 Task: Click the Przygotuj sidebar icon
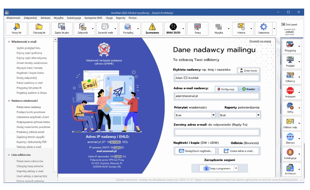tap(290, 44)
